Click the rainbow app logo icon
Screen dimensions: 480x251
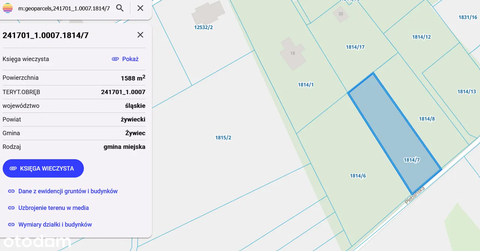pos(7,8)
